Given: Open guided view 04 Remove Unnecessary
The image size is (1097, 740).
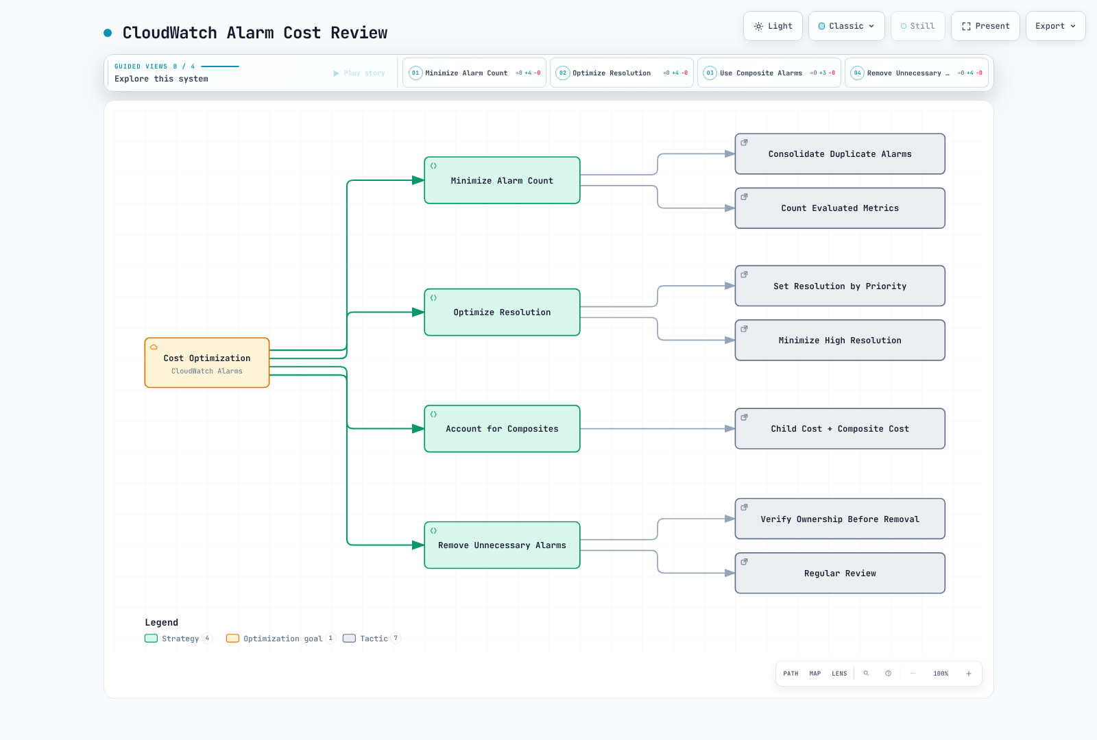Looking at the screenshot, I should tap(917, 73).
